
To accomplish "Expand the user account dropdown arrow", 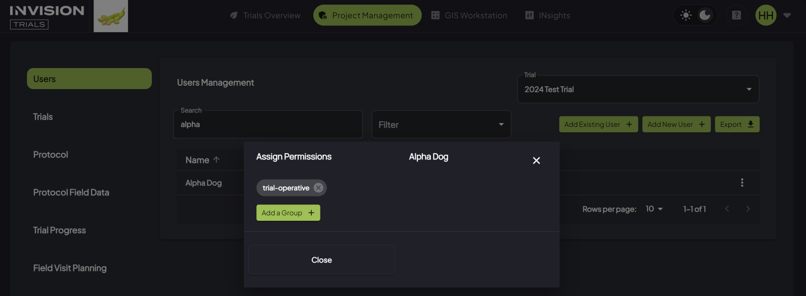I will 787,15.
